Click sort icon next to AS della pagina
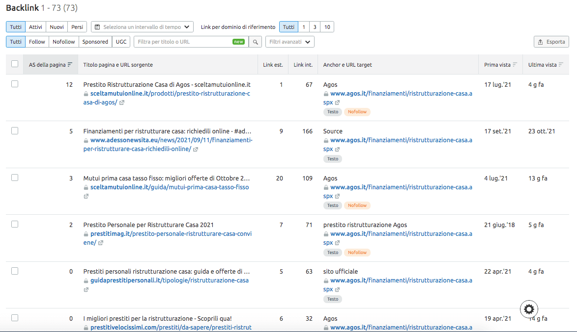The height and width of the screenshot is (332, 577). 70,65
